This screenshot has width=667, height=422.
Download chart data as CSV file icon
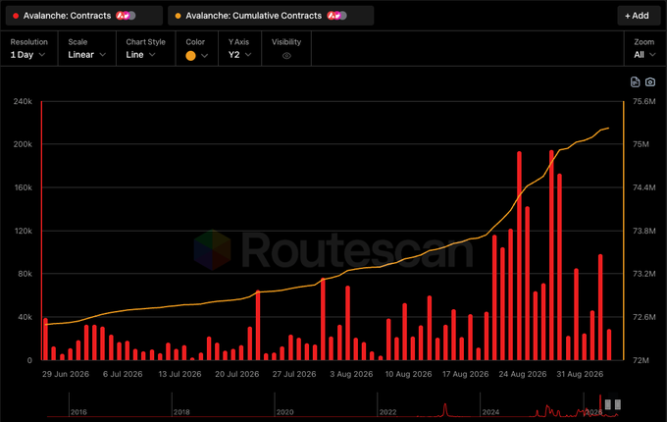click(635, 82)
